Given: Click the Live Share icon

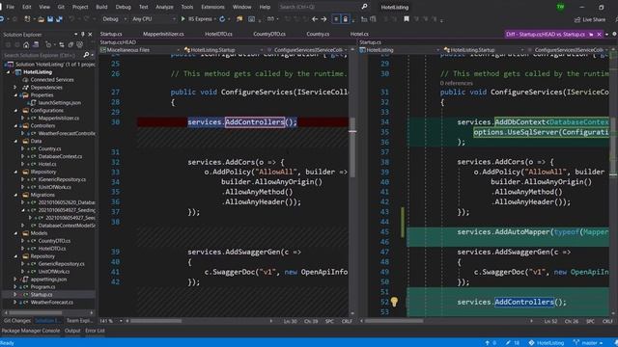Looking at the screenshot, I should pos(577,19).
